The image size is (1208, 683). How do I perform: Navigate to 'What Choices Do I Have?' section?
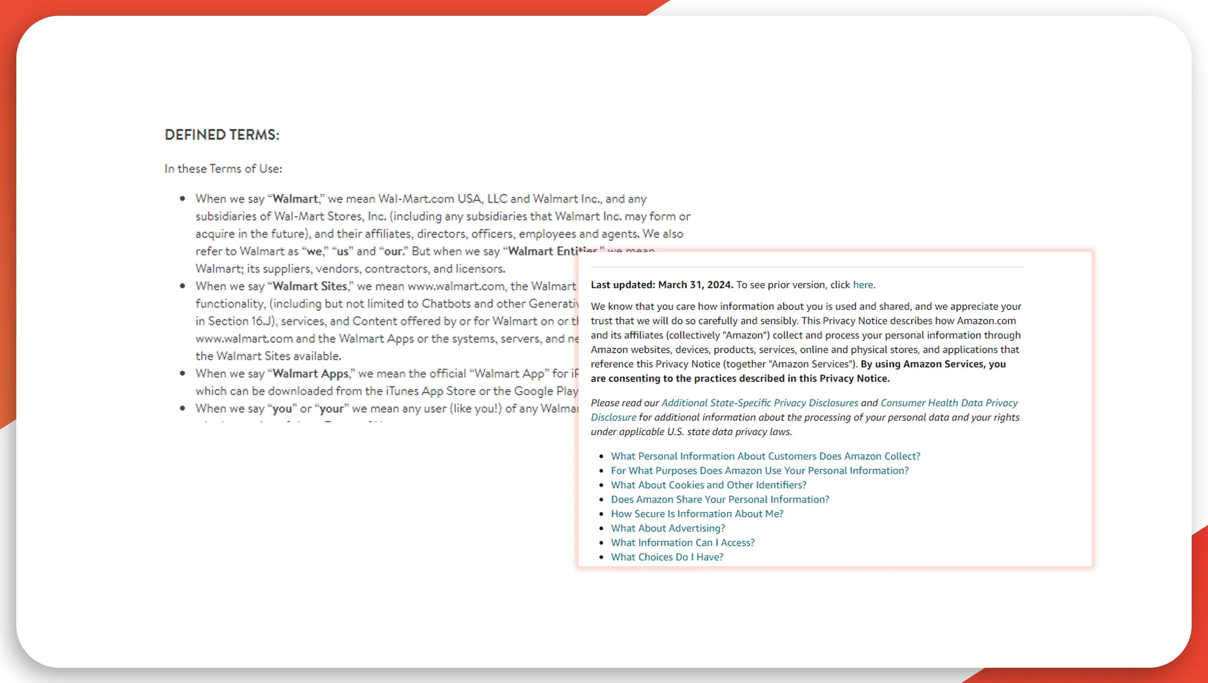coord(667,557)
